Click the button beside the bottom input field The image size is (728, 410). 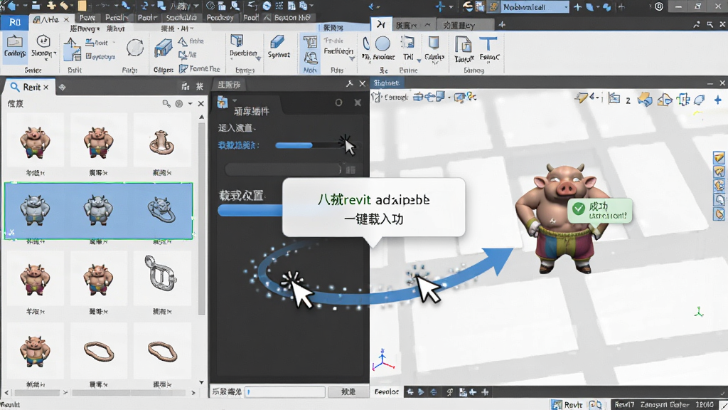[348, 392]
